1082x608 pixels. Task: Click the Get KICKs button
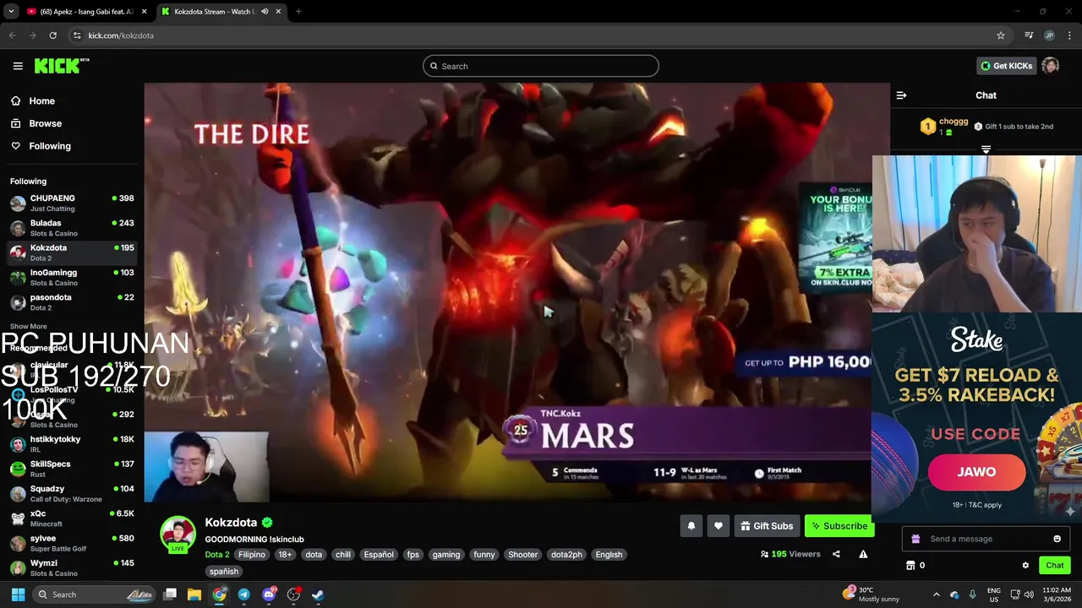(1006, 66)
